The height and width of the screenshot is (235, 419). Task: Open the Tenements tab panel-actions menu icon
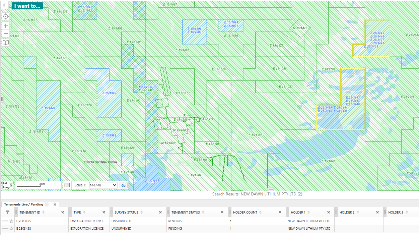[x=47, y=204]
